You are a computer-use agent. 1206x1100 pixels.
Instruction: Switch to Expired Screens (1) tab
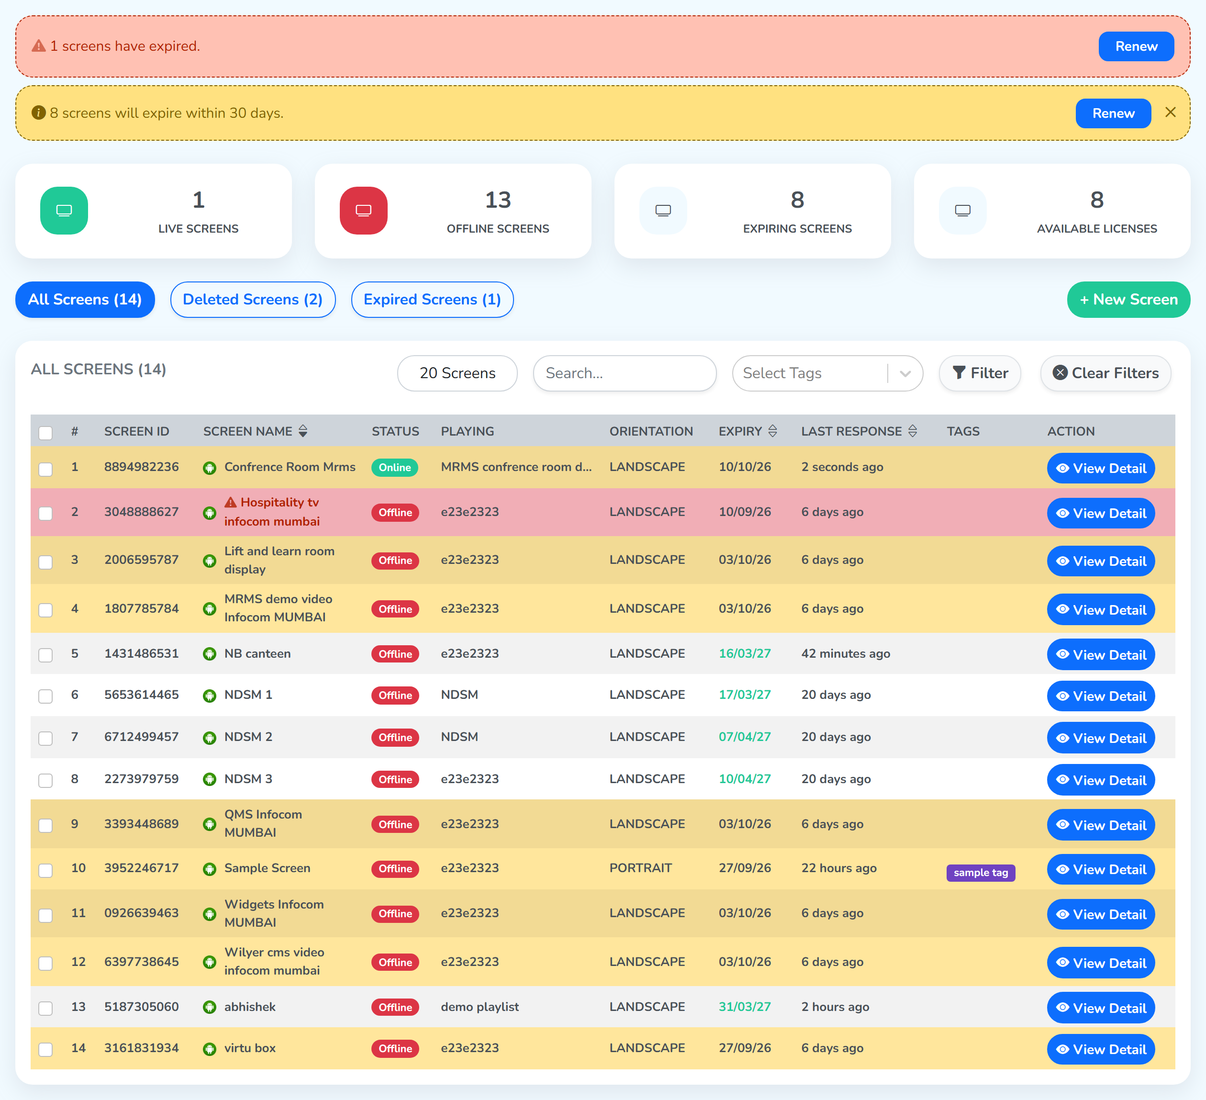pyautogui.click(x=433, y=299)
